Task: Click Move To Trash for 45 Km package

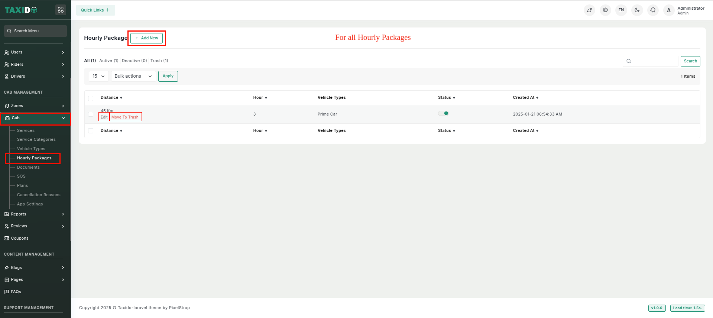Action: [x=125, y=117]
